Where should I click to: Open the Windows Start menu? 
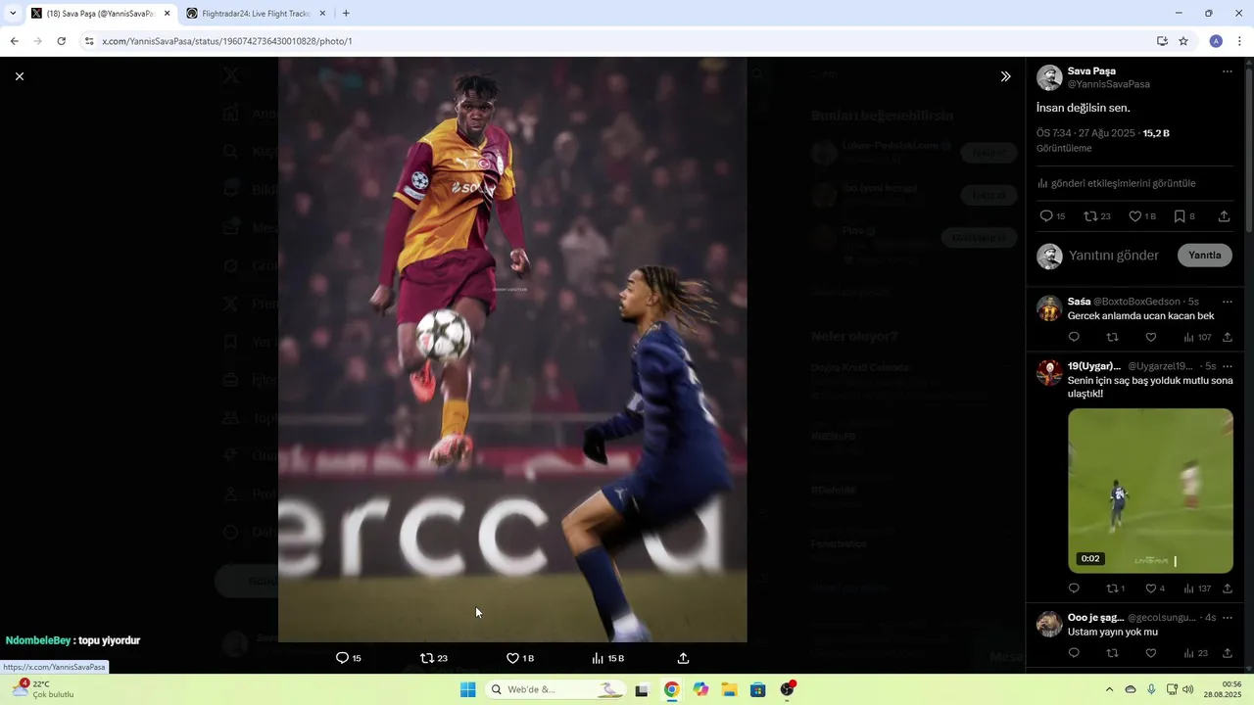[467, 689]
